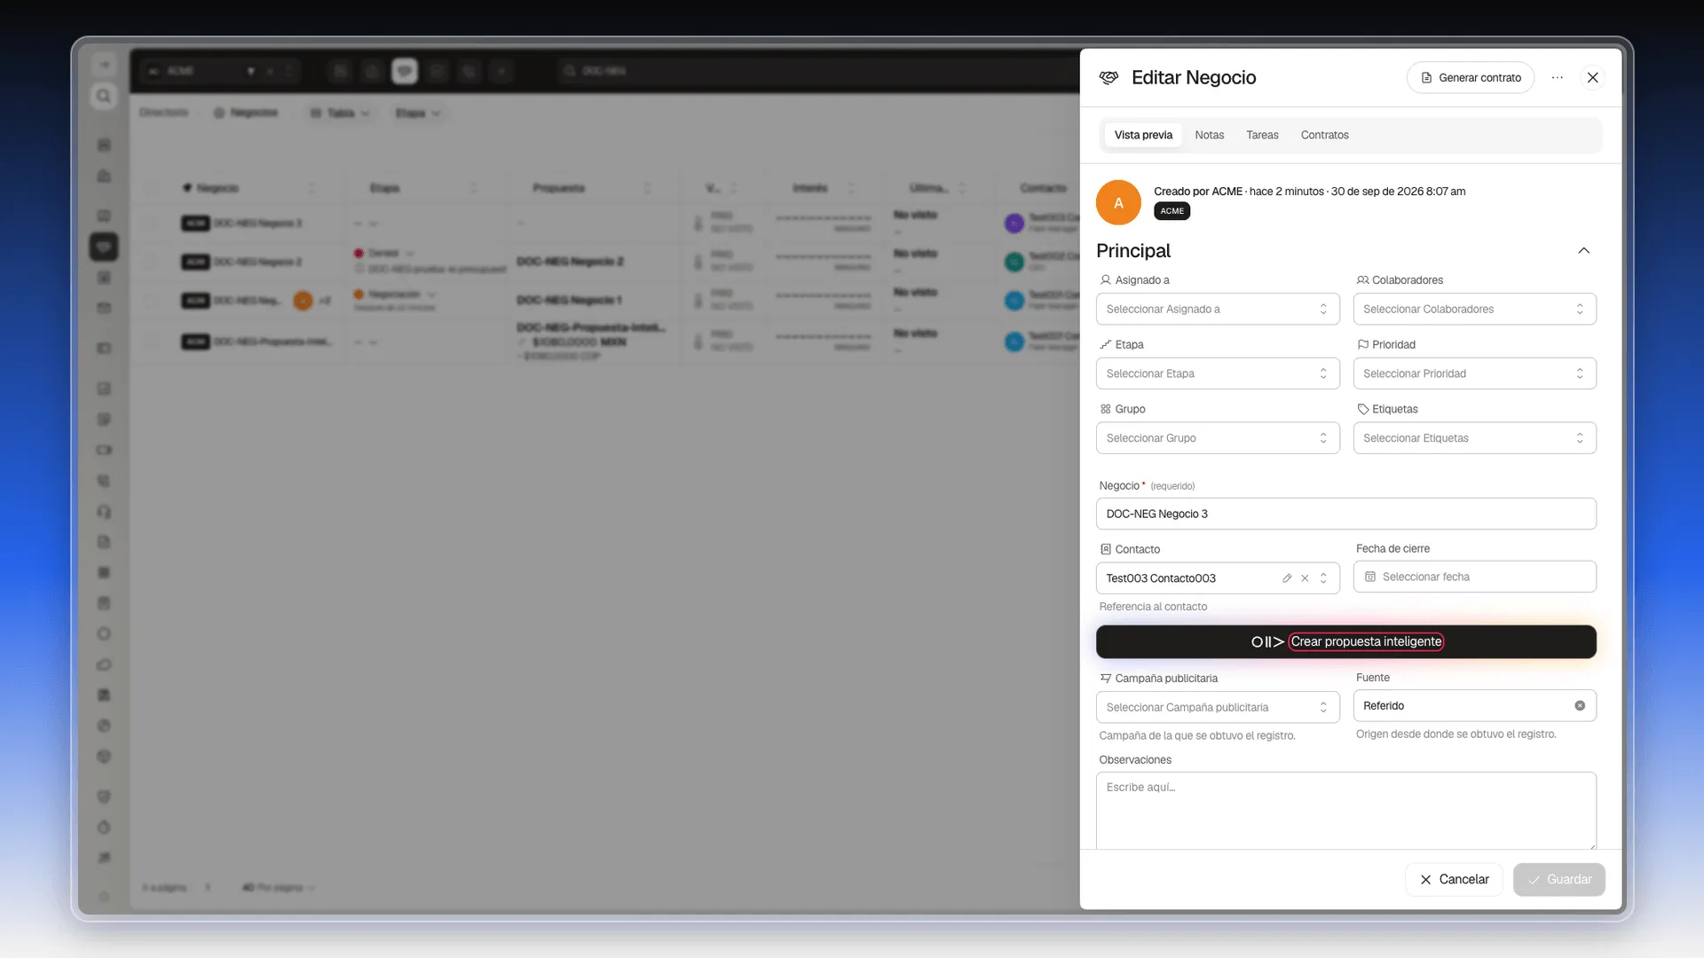Open the Seleccionar Asignado a dropdown
This screenshot has width=1704, height=958.
(1218, 310)
